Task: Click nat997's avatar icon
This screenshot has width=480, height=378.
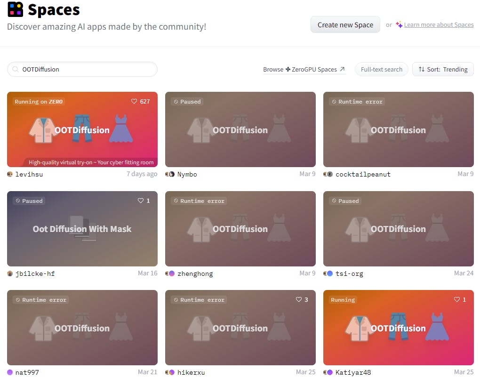Action: (10, 372)
